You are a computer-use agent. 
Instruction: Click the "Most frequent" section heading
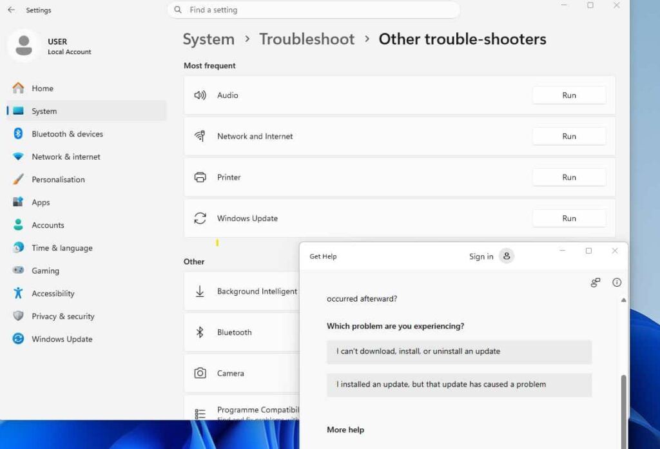tap(209, 66)
